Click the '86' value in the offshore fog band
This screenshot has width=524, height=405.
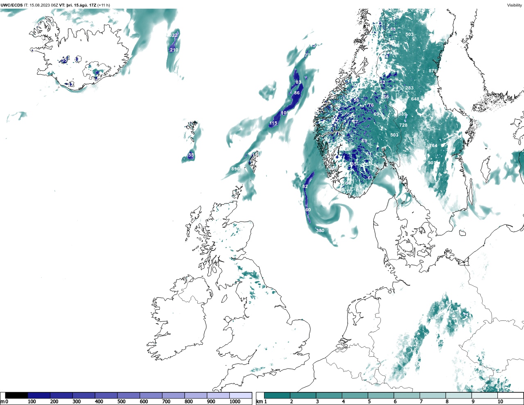[297, 93]
